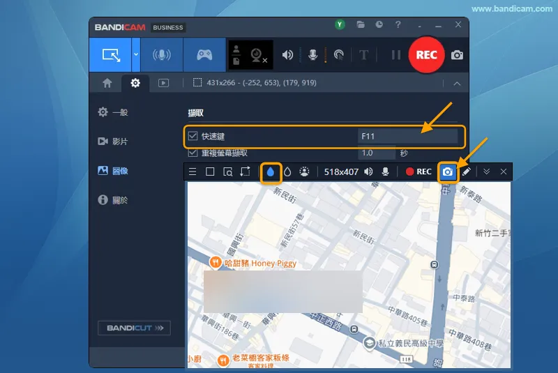
Task: Click the 私立義民高級中學 school marker
Action: [369, 343]
